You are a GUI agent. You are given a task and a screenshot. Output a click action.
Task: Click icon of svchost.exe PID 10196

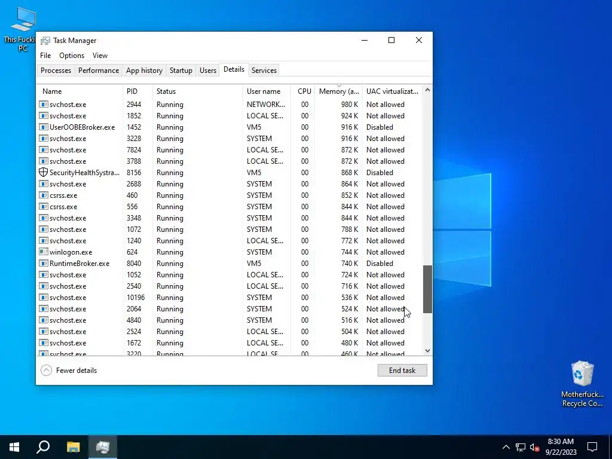coord(43,298)
